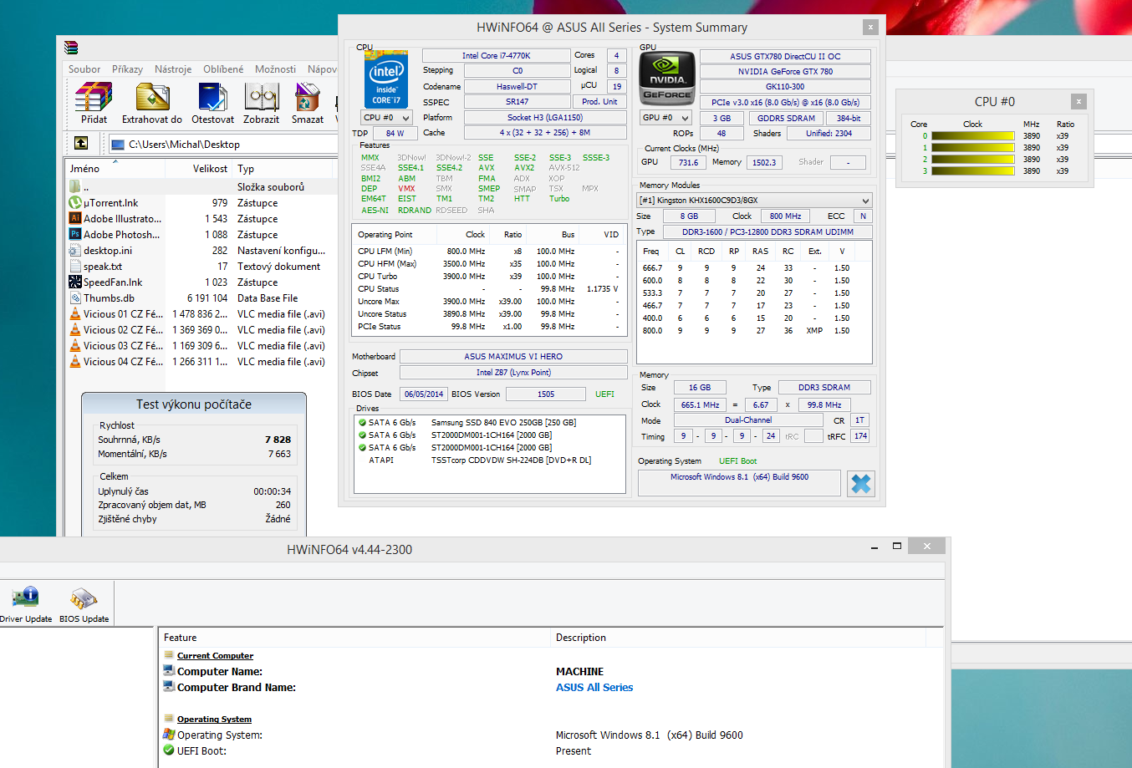Click the WinRAR title bar app icon
The image size is (1132, 768).
click(71, 48)
